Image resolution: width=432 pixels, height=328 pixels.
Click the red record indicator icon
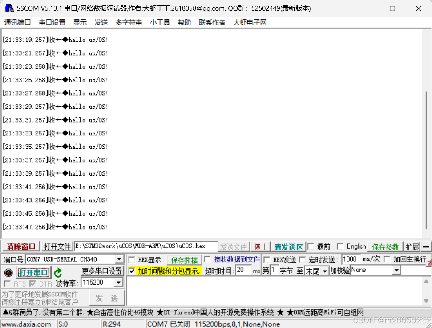point(8,273)
